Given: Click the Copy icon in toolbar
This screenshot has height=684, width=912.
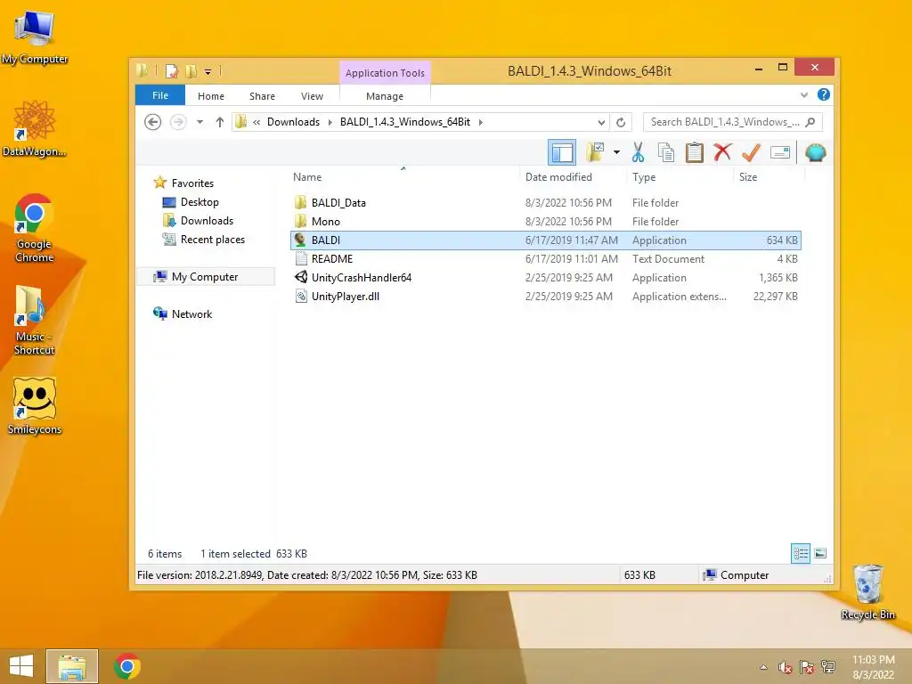Looking at the screenshot, I should point(666,153).
